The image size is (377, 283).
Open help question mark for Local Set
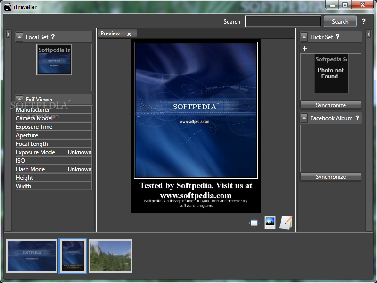tap(53, 37)
